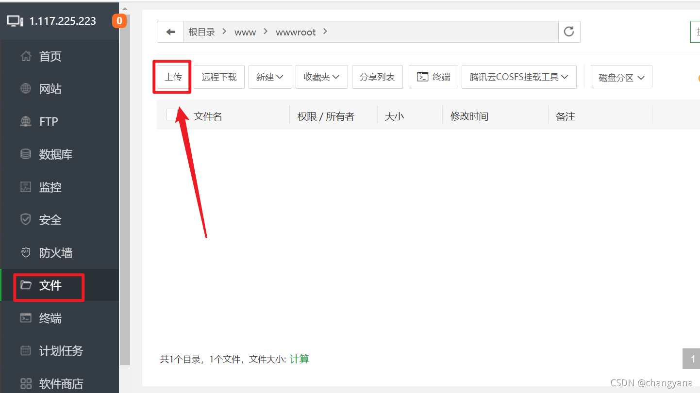
Task: Click the globe icon next to 网站
Action: [x=26, y=89]
